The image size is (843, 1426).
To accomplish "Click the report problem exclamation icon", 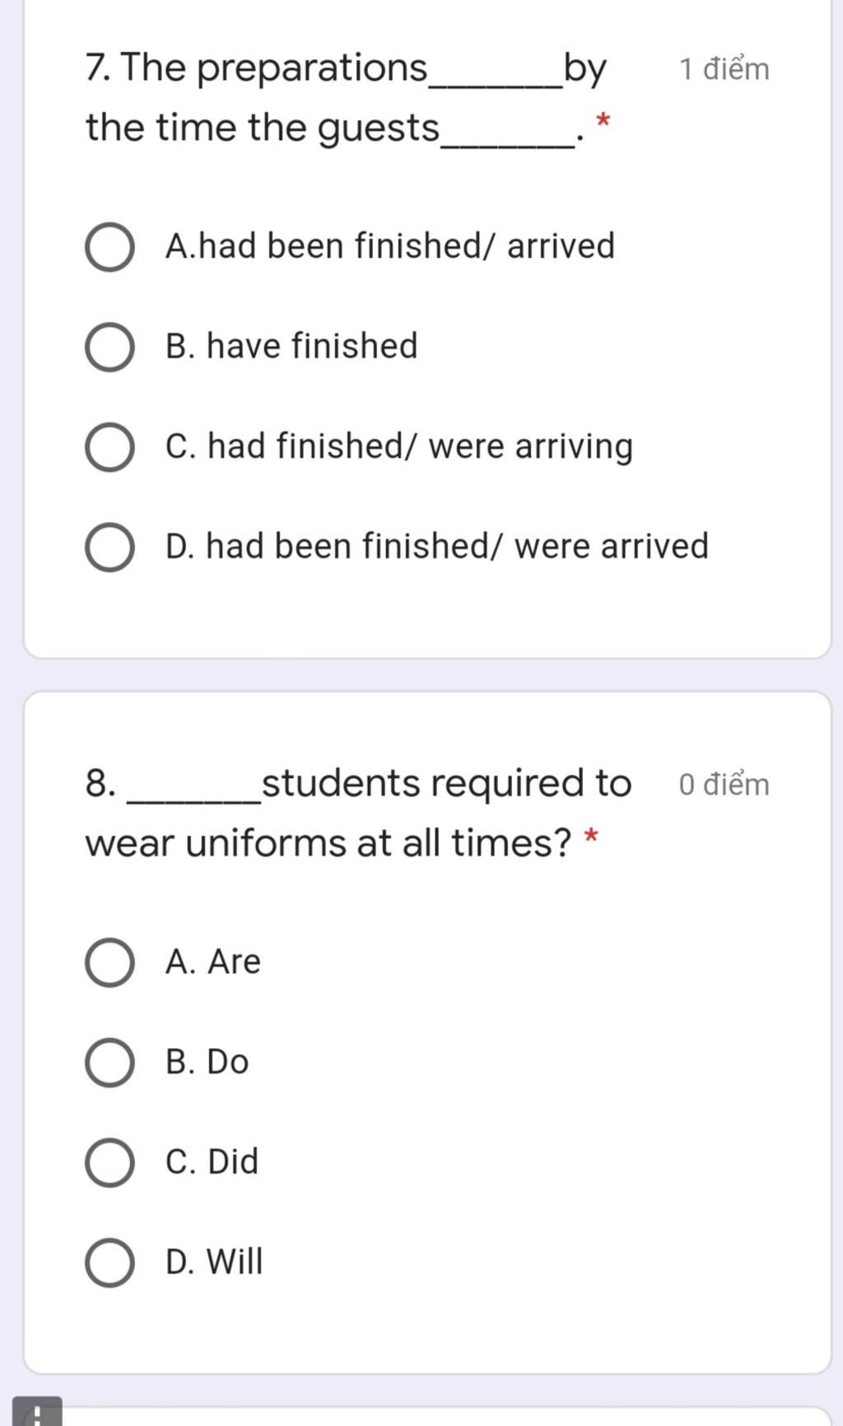I will tap(37, 1413).
